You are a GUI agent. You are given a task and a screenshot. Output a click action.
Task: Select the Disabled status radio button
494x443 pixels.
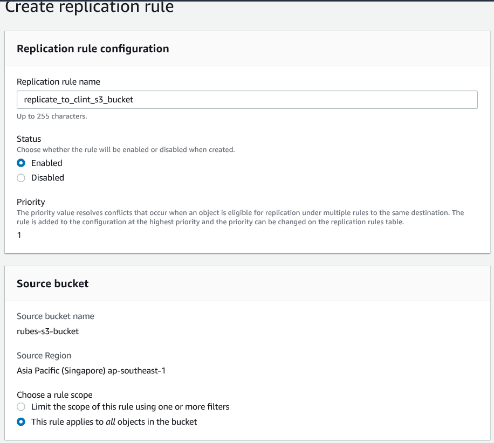22,178
